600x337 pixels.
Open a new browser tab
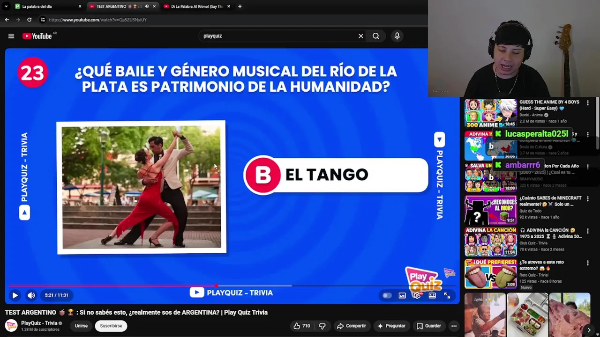240,7
